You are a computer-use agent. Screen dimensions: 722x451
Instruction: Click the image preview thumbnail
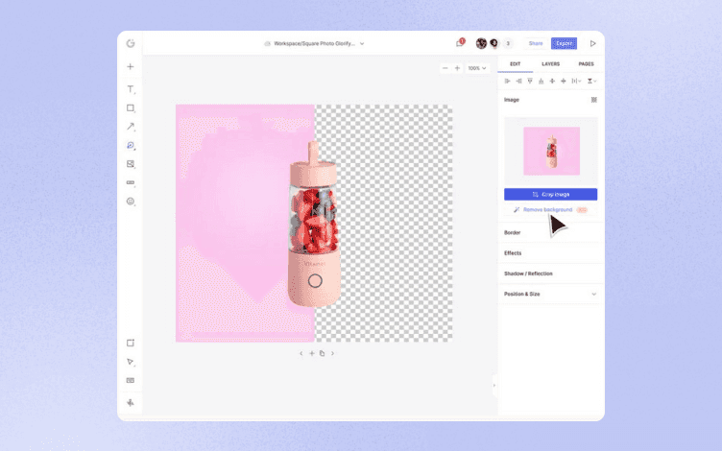[x=551, y=151]
